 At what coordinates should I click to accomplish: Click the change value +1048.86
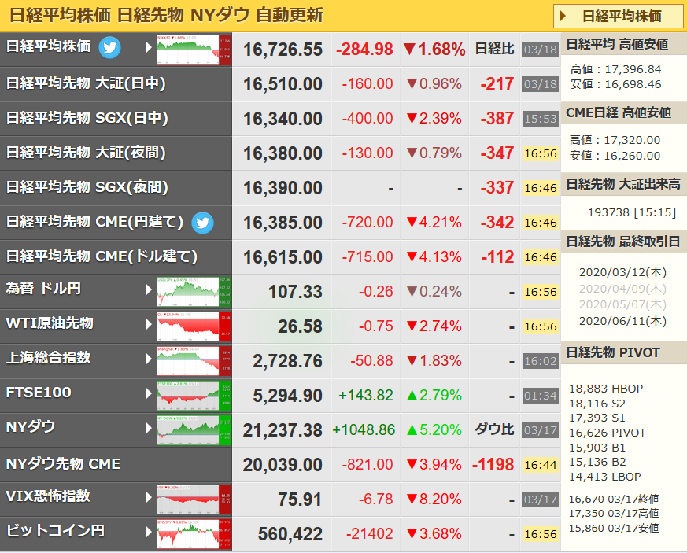364,430
